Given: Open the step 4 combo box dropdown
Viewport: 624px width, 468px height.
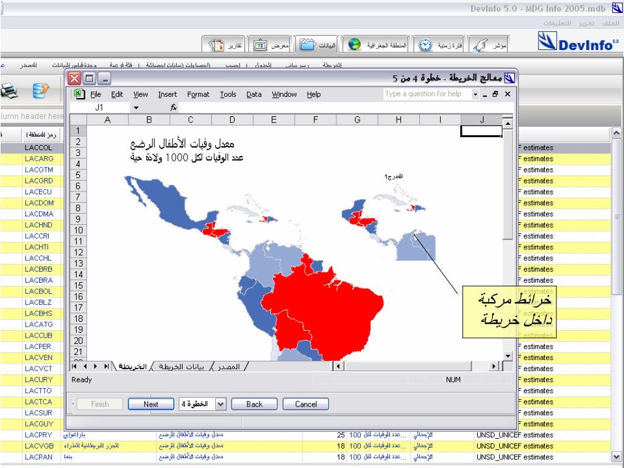Looking at the screenshot, I should click(221, 405).
